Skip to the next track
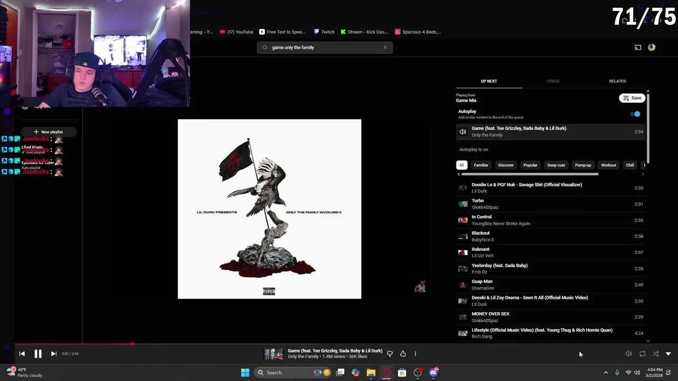678x381 pixels. coord(53,353)
